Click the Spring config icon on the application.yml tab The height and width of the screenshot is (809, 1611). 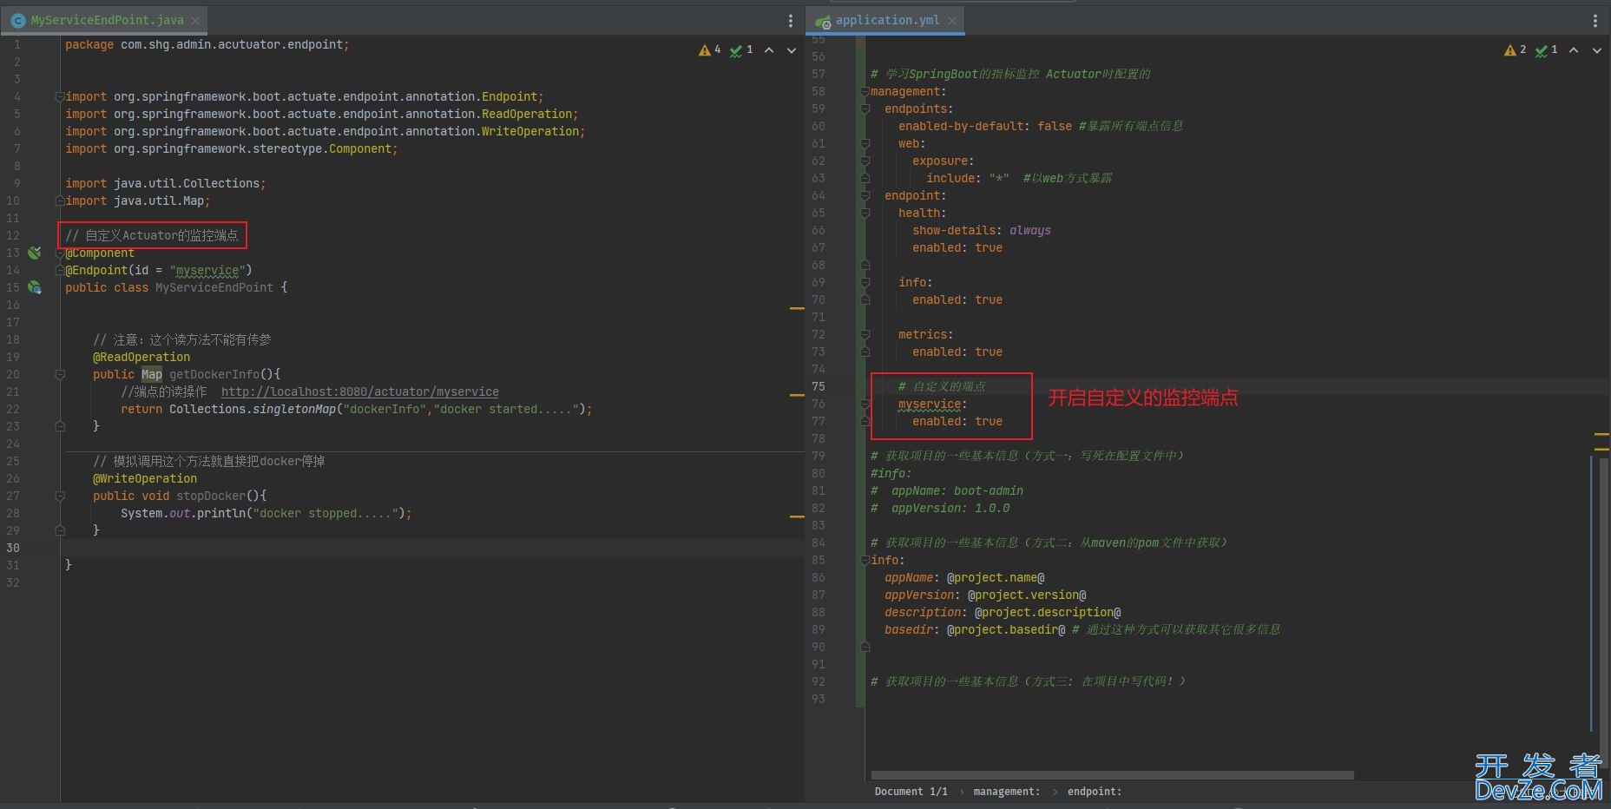pos(823,21)
